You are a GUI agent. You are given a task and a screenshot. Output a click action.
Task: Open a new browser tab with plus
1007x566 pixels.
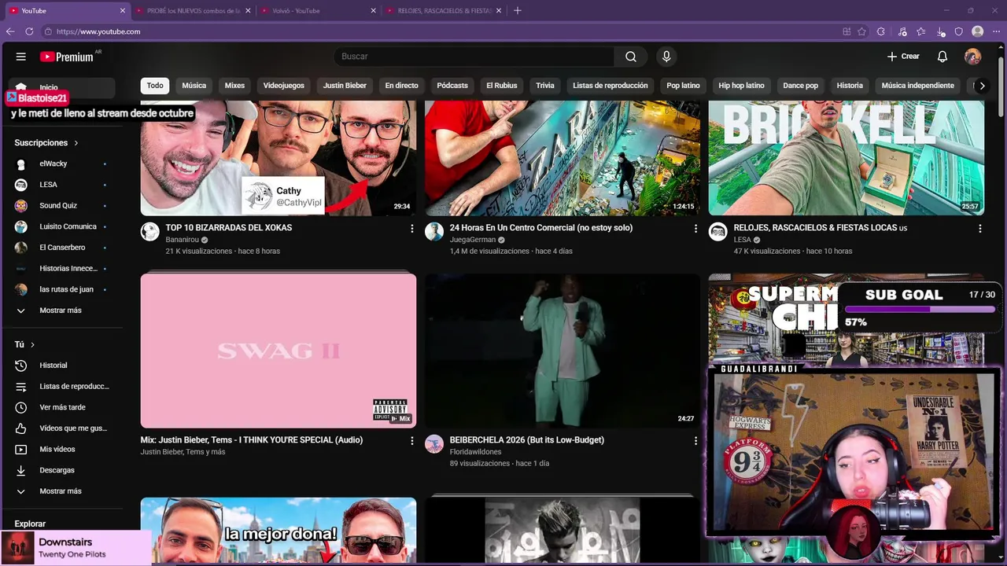click(x=518, y=11)
